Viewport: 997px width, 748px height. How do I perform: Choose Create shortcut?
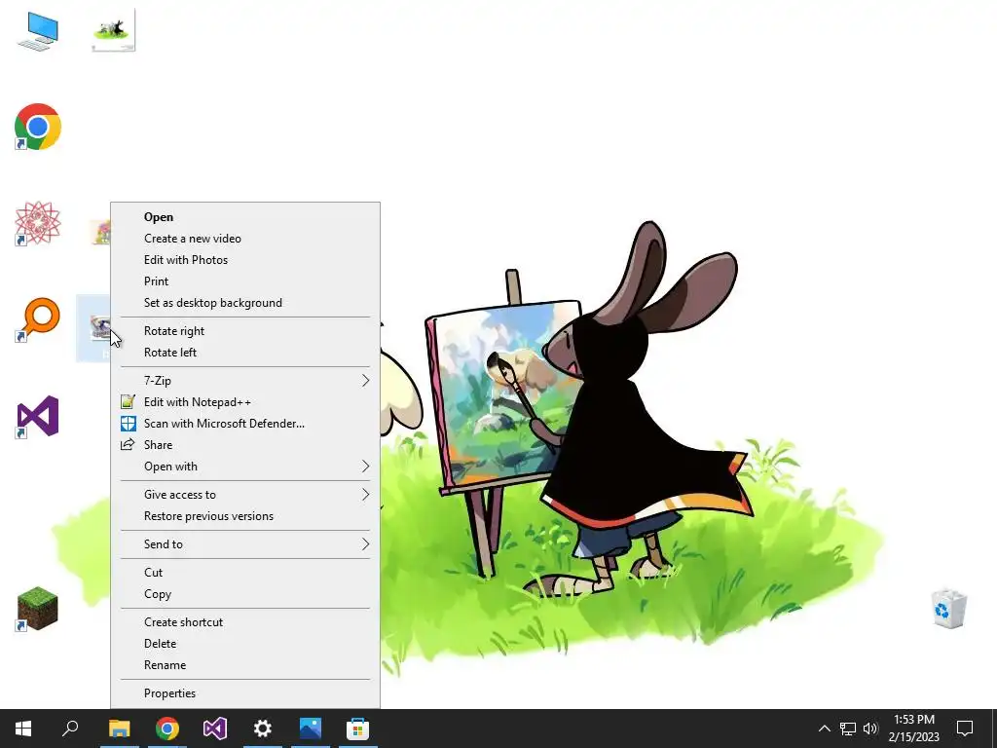pyautogui.click(x=244, y=622)
